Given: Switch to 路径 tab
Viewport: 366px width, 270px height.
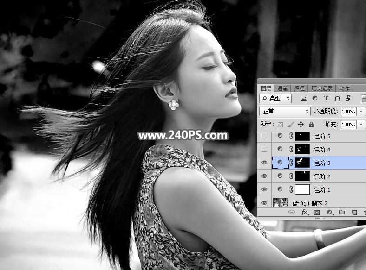Looking at the screenshot, I should coord(300,88).
